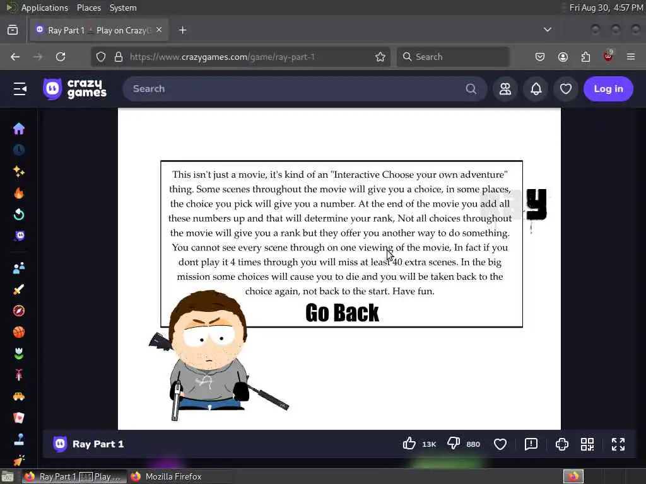
Task: Open the green flower category icon
Action: pos(18,354)
